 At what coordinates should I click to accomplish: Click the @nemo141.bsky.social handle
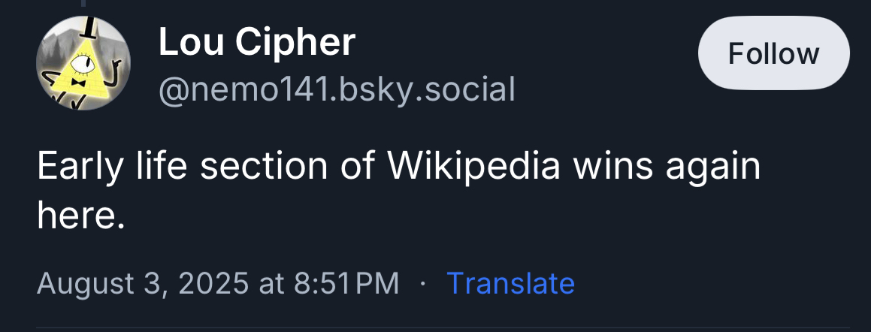[x=337, y=90]
